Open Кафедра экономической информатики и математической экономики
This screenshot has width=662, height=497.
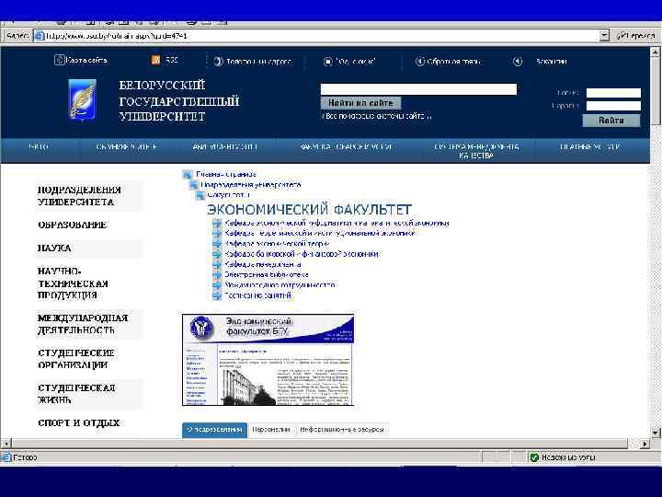(337, 223)
